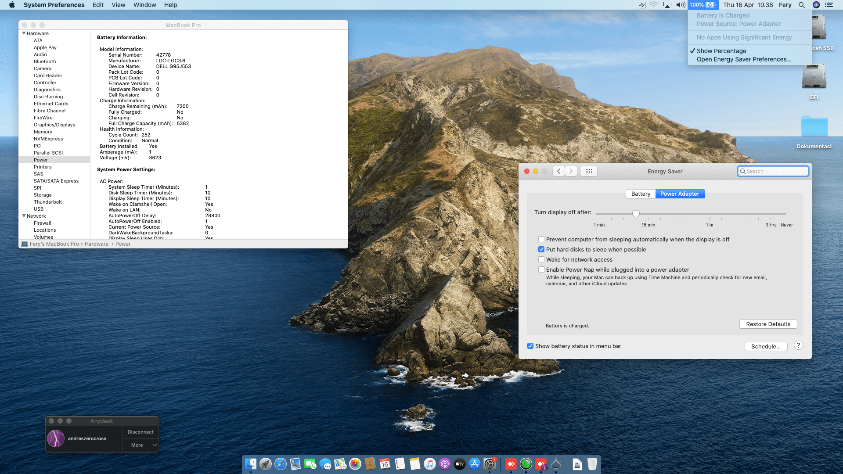
Task: Click Spotlight search icon in menu bar
Action: click(x=802, y=5)
